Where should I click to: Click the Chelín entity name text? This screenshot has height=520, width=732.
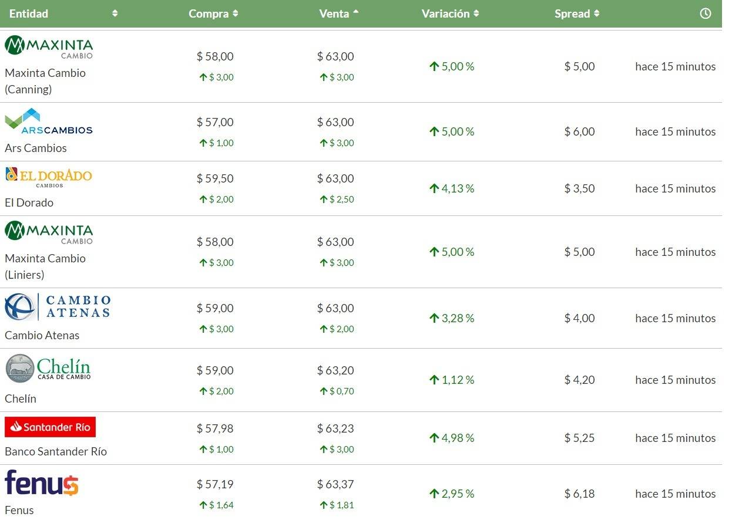[x=21, y=399]
